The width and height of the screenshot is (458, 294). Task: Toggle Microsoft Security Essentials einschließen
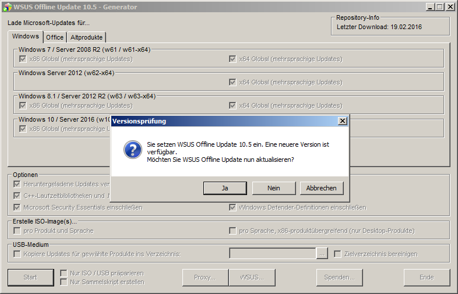click(x=17, y=207)
